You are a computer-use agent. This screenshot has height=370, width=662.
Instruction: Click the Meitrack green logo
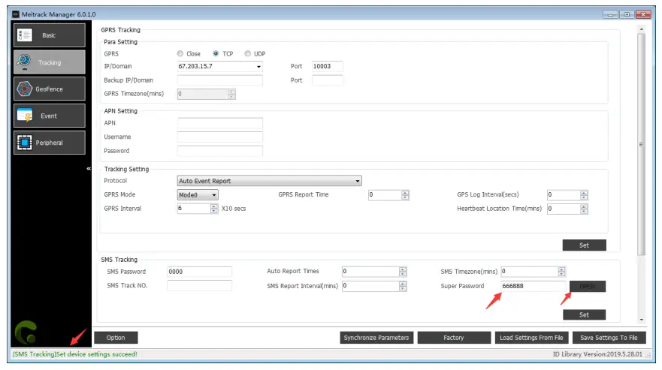coord(26,332)
